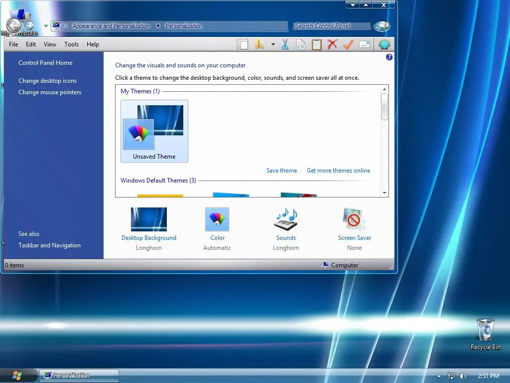Click the Desktop Background wallpaper icon
This screenshot has height=383, width=510.
148,219
